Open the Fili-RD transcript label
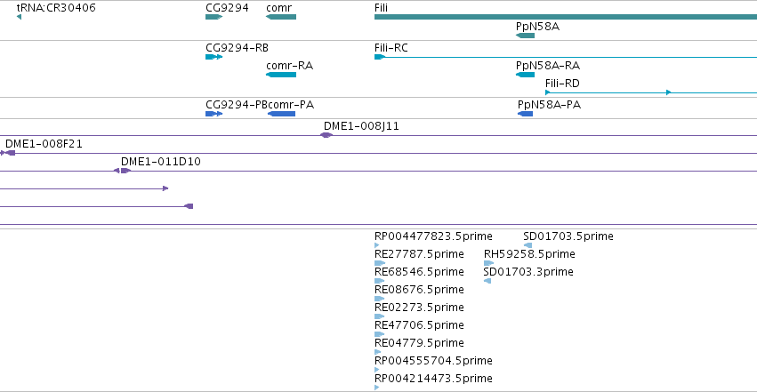Viewport: 757px width, 392px height. [562, 83]
